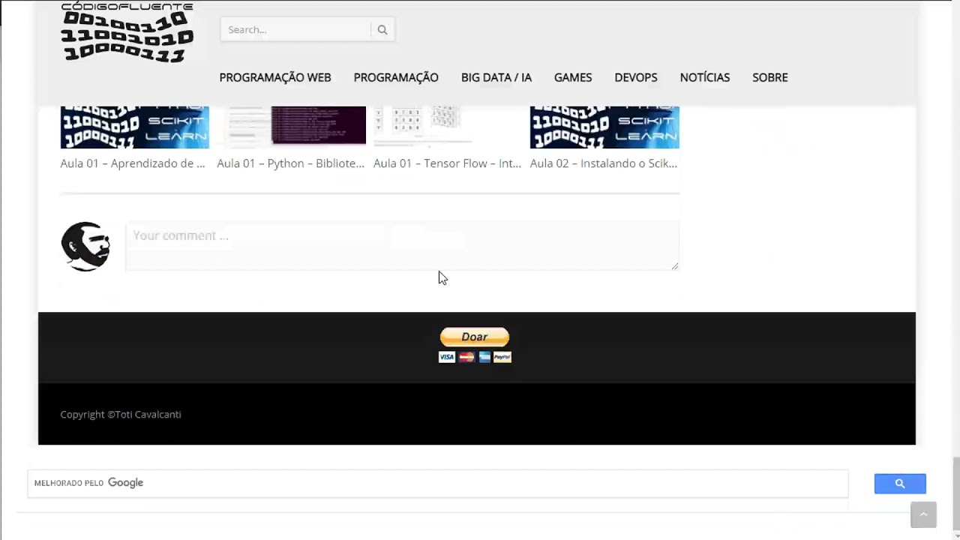
Task: Open the Aula 01 – Tensor Flow thumbnail
Action: coord(448,126)
